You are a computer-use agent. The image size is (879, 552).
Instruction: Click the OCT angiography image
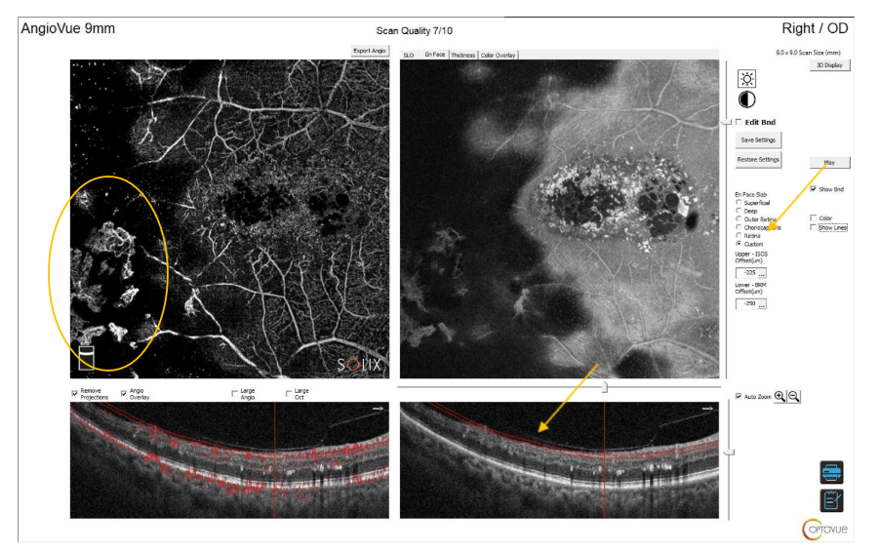229,218
